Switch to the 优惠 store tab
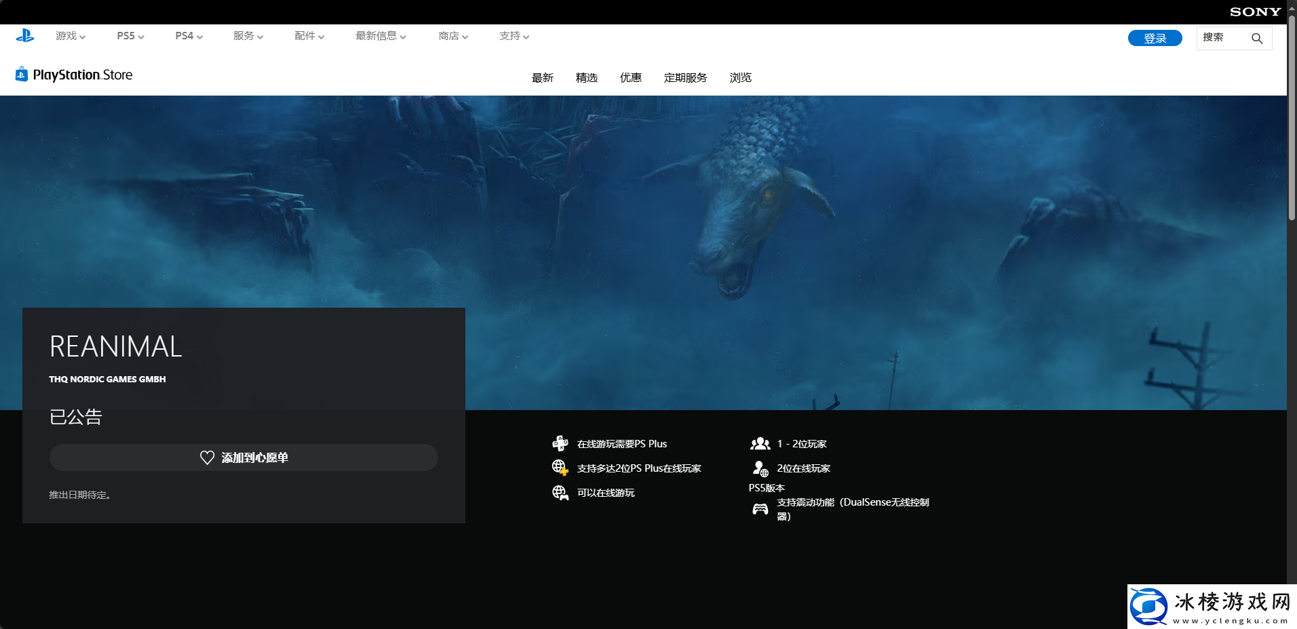The width and height of the screenshot is (1297, 629). click(x=630, y=78)
